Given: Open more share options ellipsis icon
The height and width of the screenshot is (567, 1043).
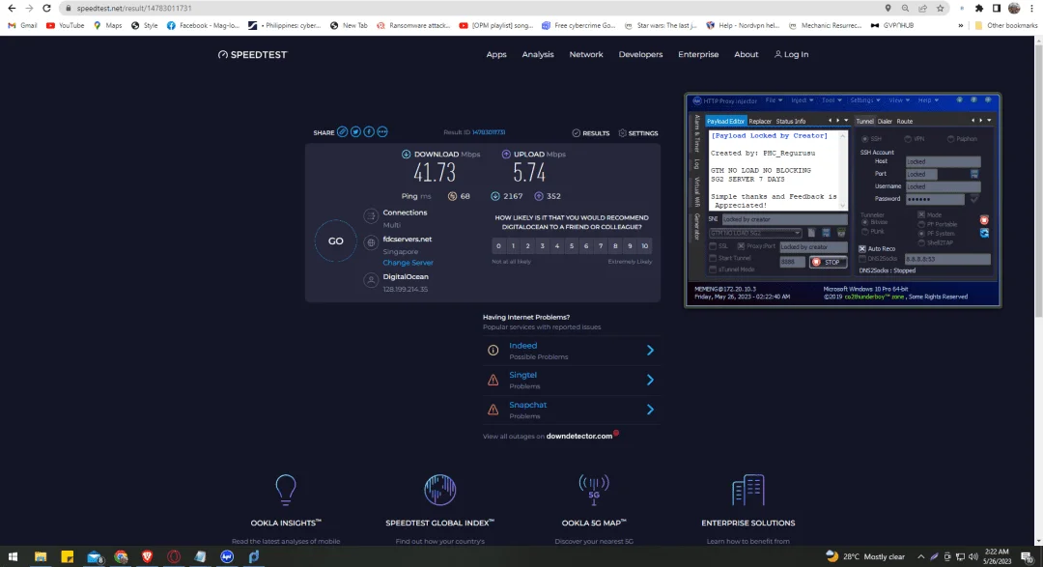Looking at the screenshot, I should tap(381, 132).
